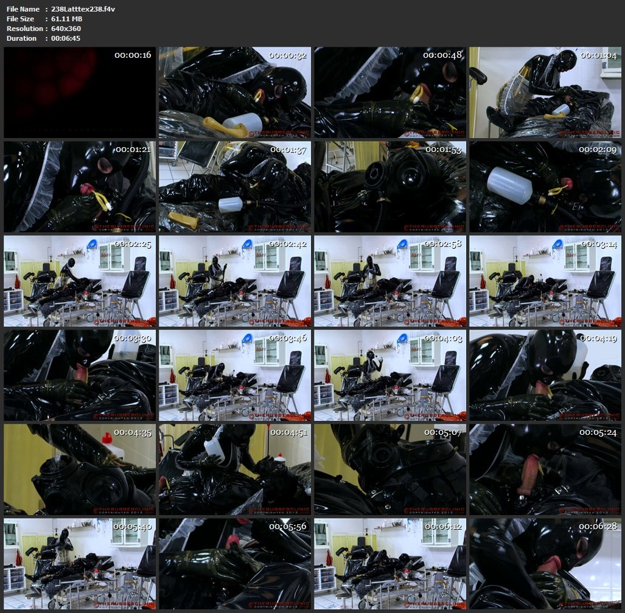The image size is (625, 613).
Task: Open the thumbnail stamped 00:03:14
Action: click(x=545, y=281)
